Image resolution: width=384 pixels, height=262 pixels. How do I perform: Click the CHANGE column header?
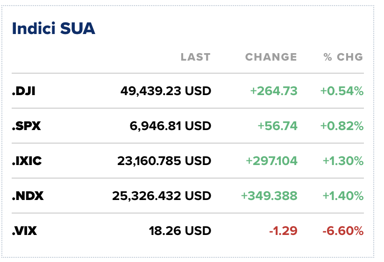[271, 57]
